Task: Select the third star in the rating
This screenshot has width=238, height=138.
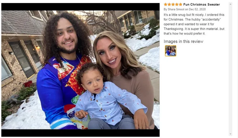Action: (x=173, y=4)
